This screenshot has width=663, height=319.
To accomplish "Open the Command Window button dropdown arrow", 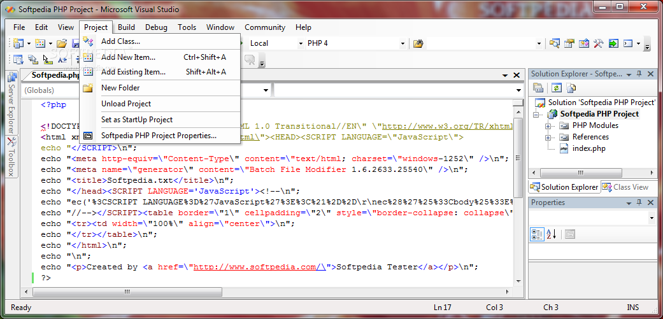I will tap(638, 43).
